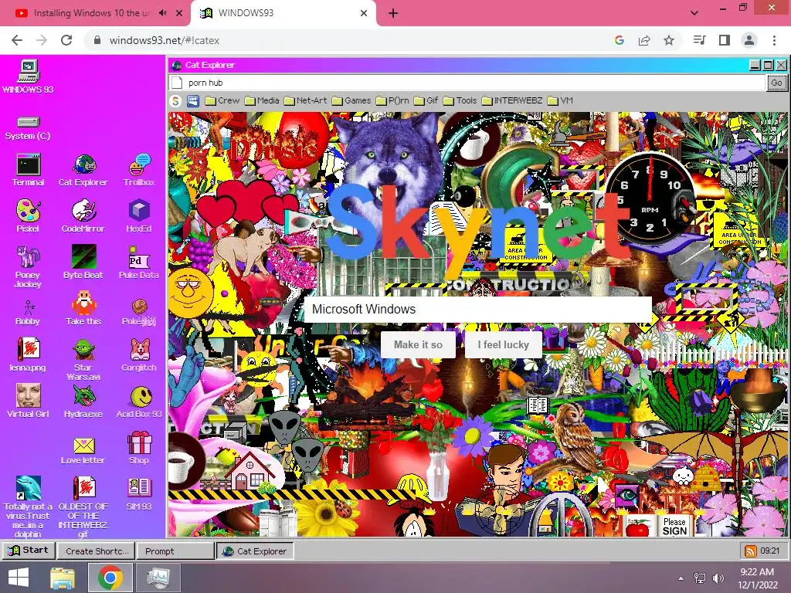
Task: Open the volume control in system tray
Action: (718, 578)
